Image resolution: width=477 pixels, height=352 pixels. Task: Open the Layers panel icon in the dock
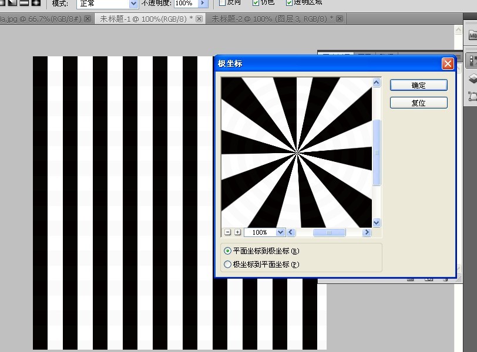[472, 79]
